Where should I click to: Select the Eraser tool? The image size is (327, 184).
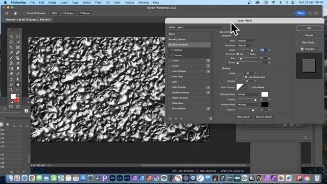pos(18,63)
